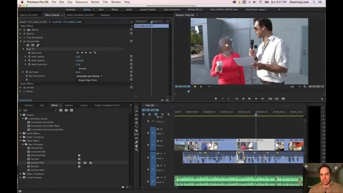The image size is (343, 193).
Task: Select the Zoom tool magnifier
Action: coord(136,150)
